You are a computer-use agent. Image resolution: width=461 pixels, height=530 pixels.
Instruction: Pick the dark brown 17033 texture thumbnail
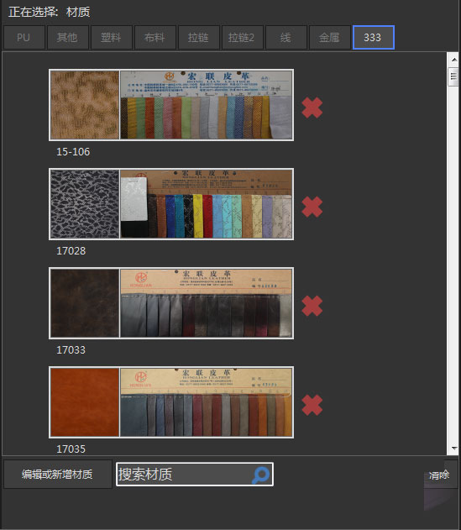pyautogui.click(x=85, y=303)
